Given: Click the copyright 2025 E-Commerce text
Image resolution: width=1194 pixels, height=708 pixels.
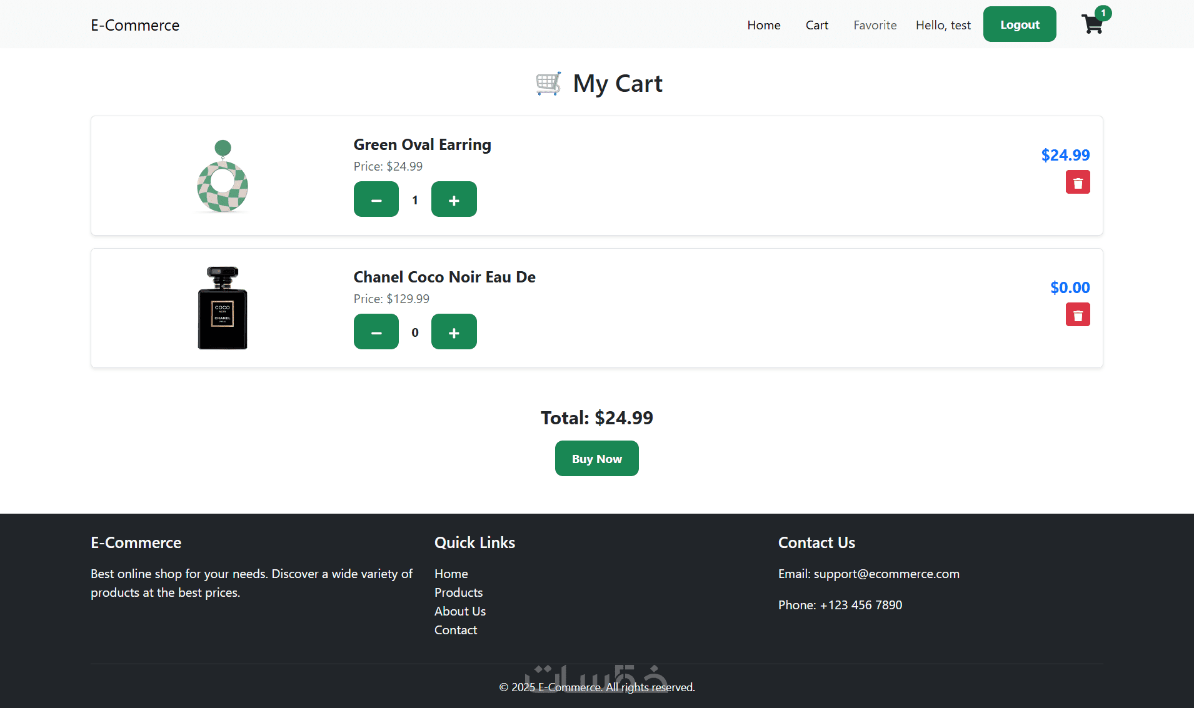Looking at the screenshot, I should 597,687.
